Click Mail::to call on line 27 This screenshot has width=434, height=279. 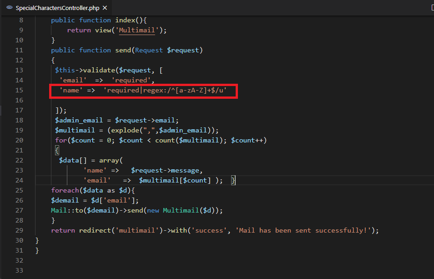[66, 210]
